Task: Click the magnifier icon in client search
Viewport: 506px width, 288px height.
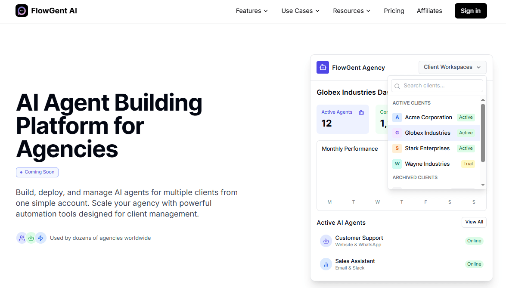Action: coord(397,86)
